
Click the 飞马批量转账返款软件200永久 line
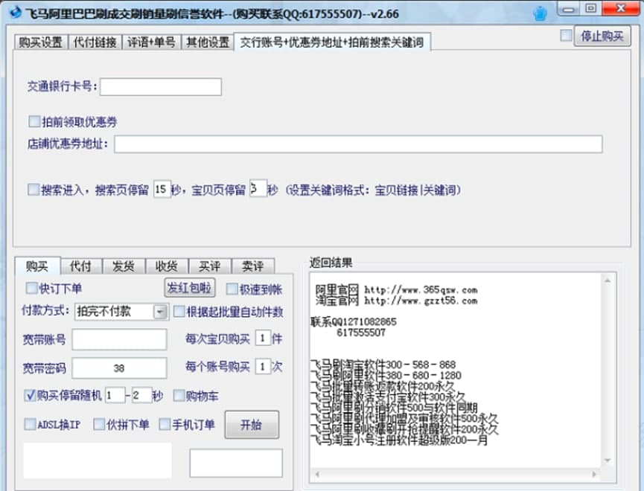(383, 386)
